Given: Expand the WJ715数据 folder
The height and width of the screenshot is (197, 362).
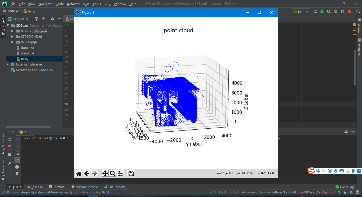Looking at the screenshot, I should pos(12,42).
